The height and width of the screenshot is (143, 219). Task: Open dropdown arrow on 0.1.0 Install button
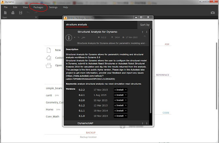[126, 116]
